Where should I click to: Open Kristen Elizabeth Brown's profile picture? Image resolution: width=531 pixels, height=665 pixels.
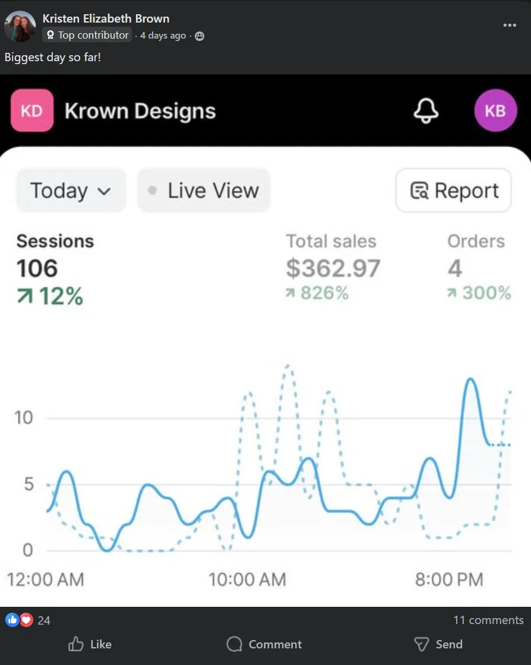pyautogui.click(x=20, y=26)
